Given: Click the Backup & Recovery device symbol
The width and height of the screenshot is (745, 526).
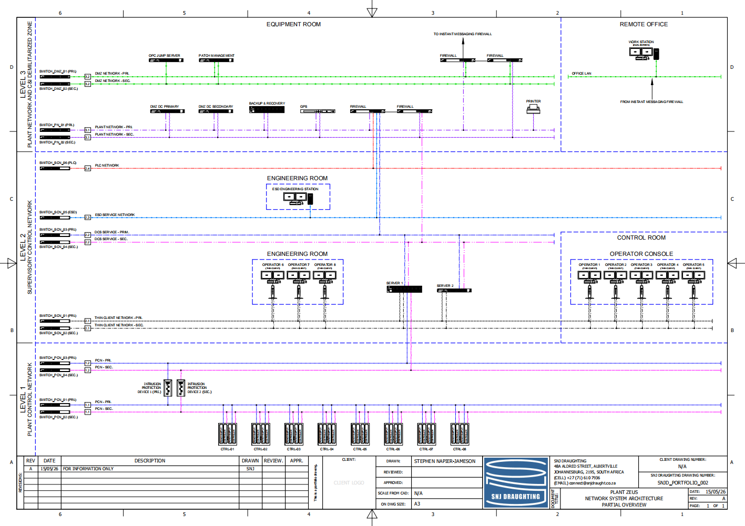Looking at the screenshot, I should click(267, 109).
